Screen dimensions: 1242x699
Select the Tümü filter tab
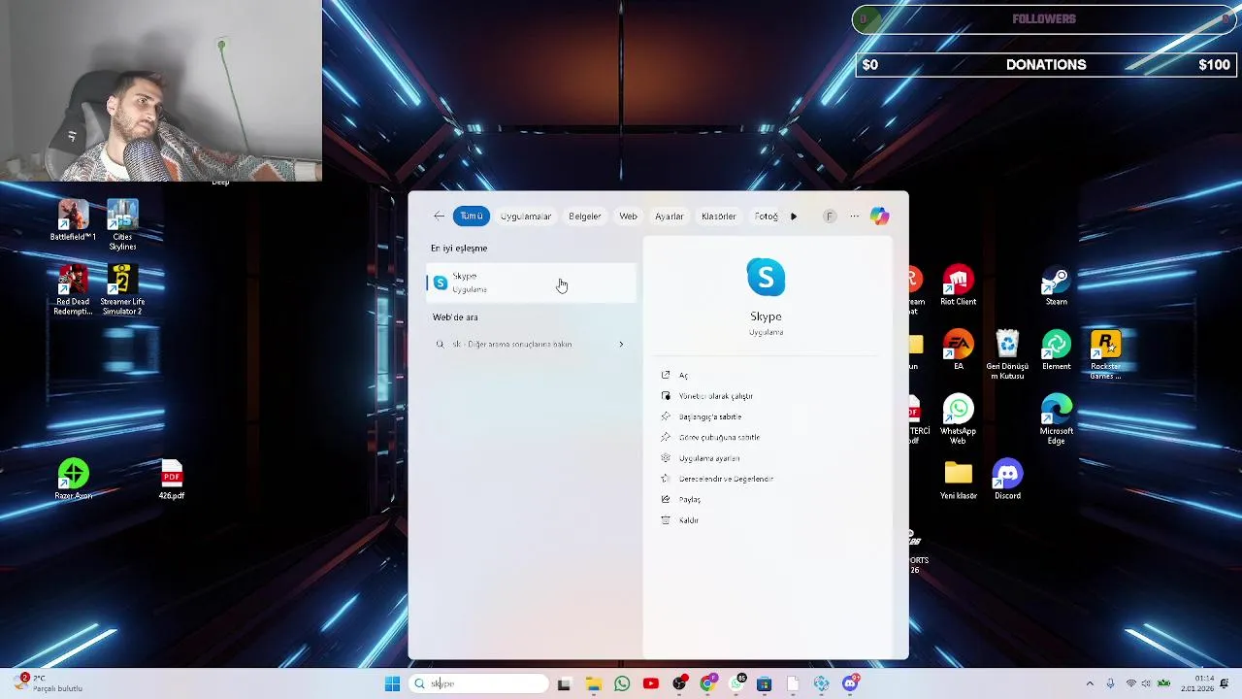[x=472, y=216]
